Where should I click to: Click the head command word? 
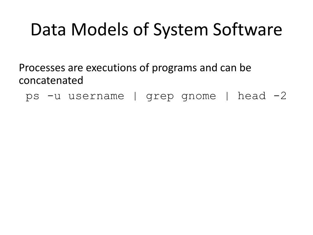(252, 96)
